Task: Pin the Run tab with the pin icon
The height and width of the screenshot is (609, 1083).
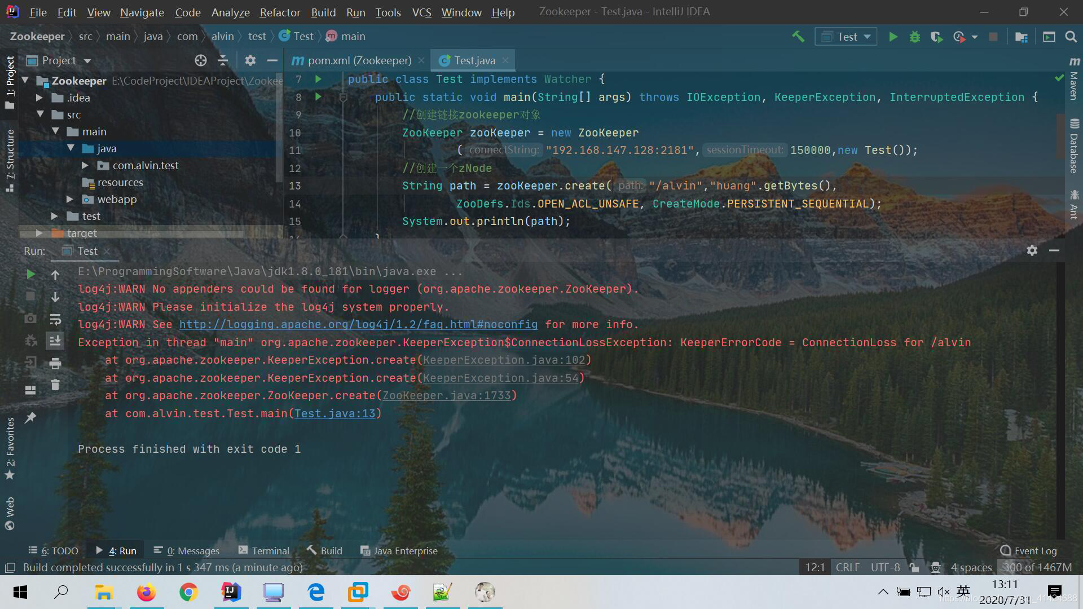Action: [30, 417]
